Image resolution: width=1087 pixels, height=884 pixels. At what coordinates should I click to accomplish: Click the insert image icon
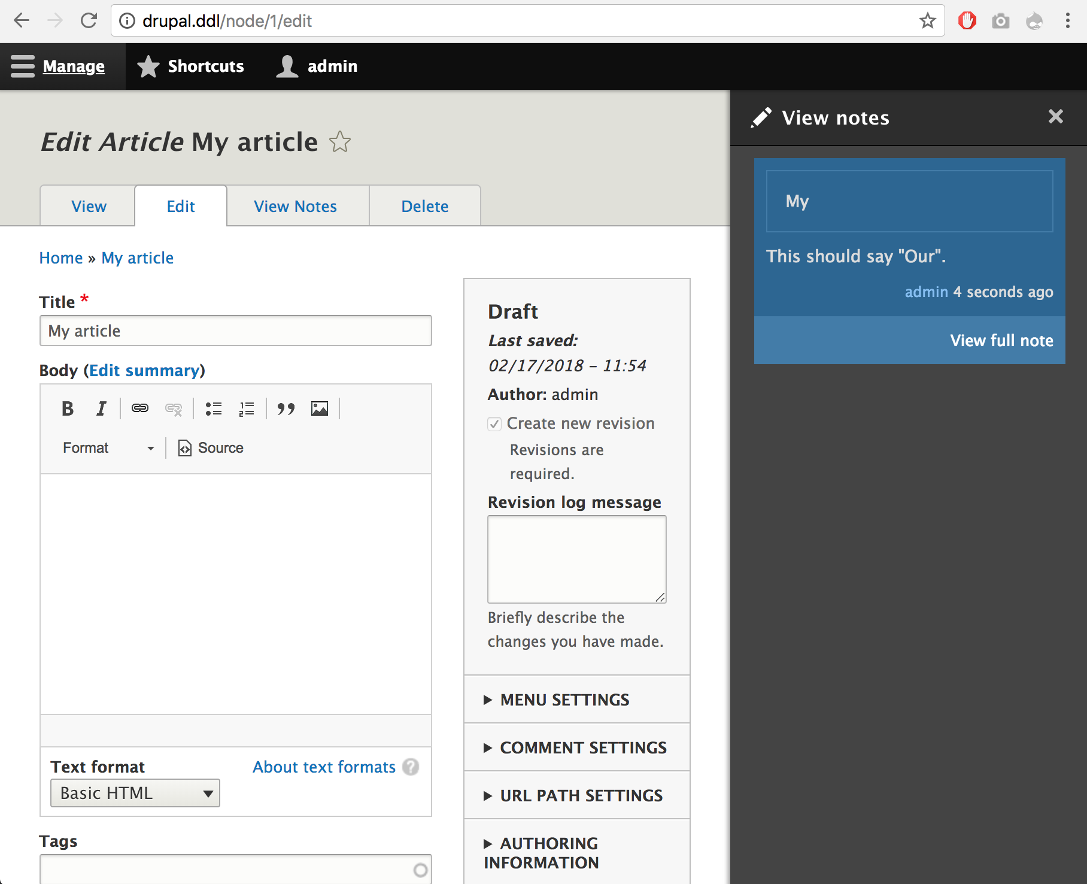pos(320,409)
